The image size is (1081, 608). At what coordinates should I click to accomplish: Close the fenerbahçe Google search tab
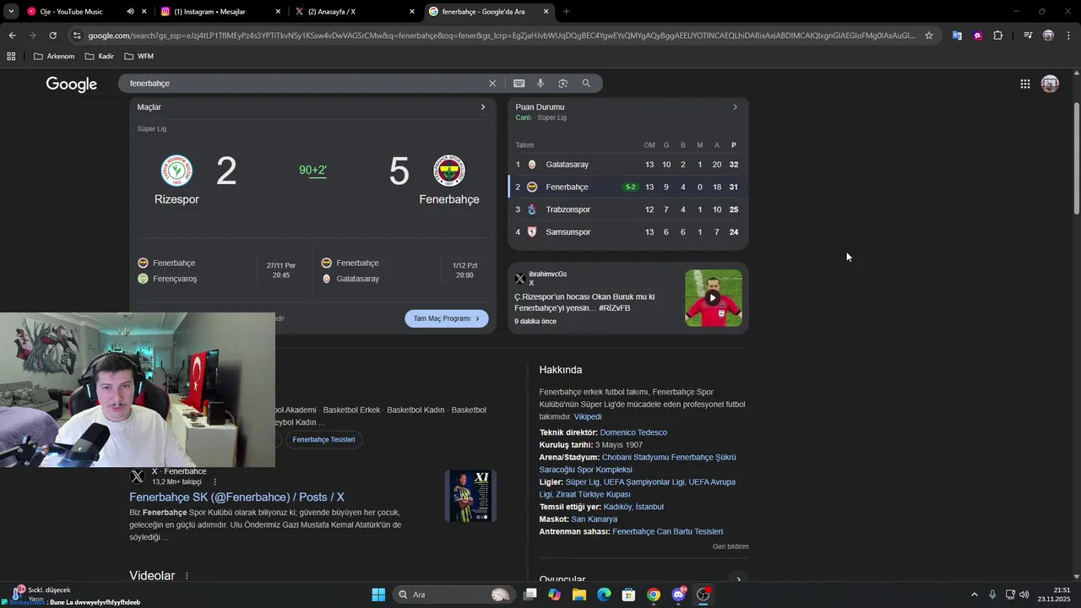[546, 12]
